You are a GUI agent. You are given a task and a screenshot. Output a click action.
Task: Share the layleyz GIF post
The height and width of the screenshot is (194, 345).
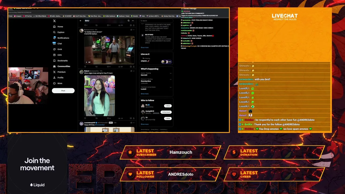(133, 67)
